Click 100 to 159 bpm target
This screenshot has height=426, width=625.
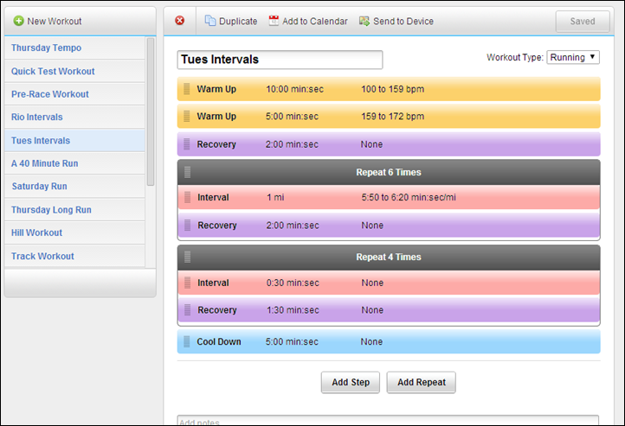[x=393, y=89]
